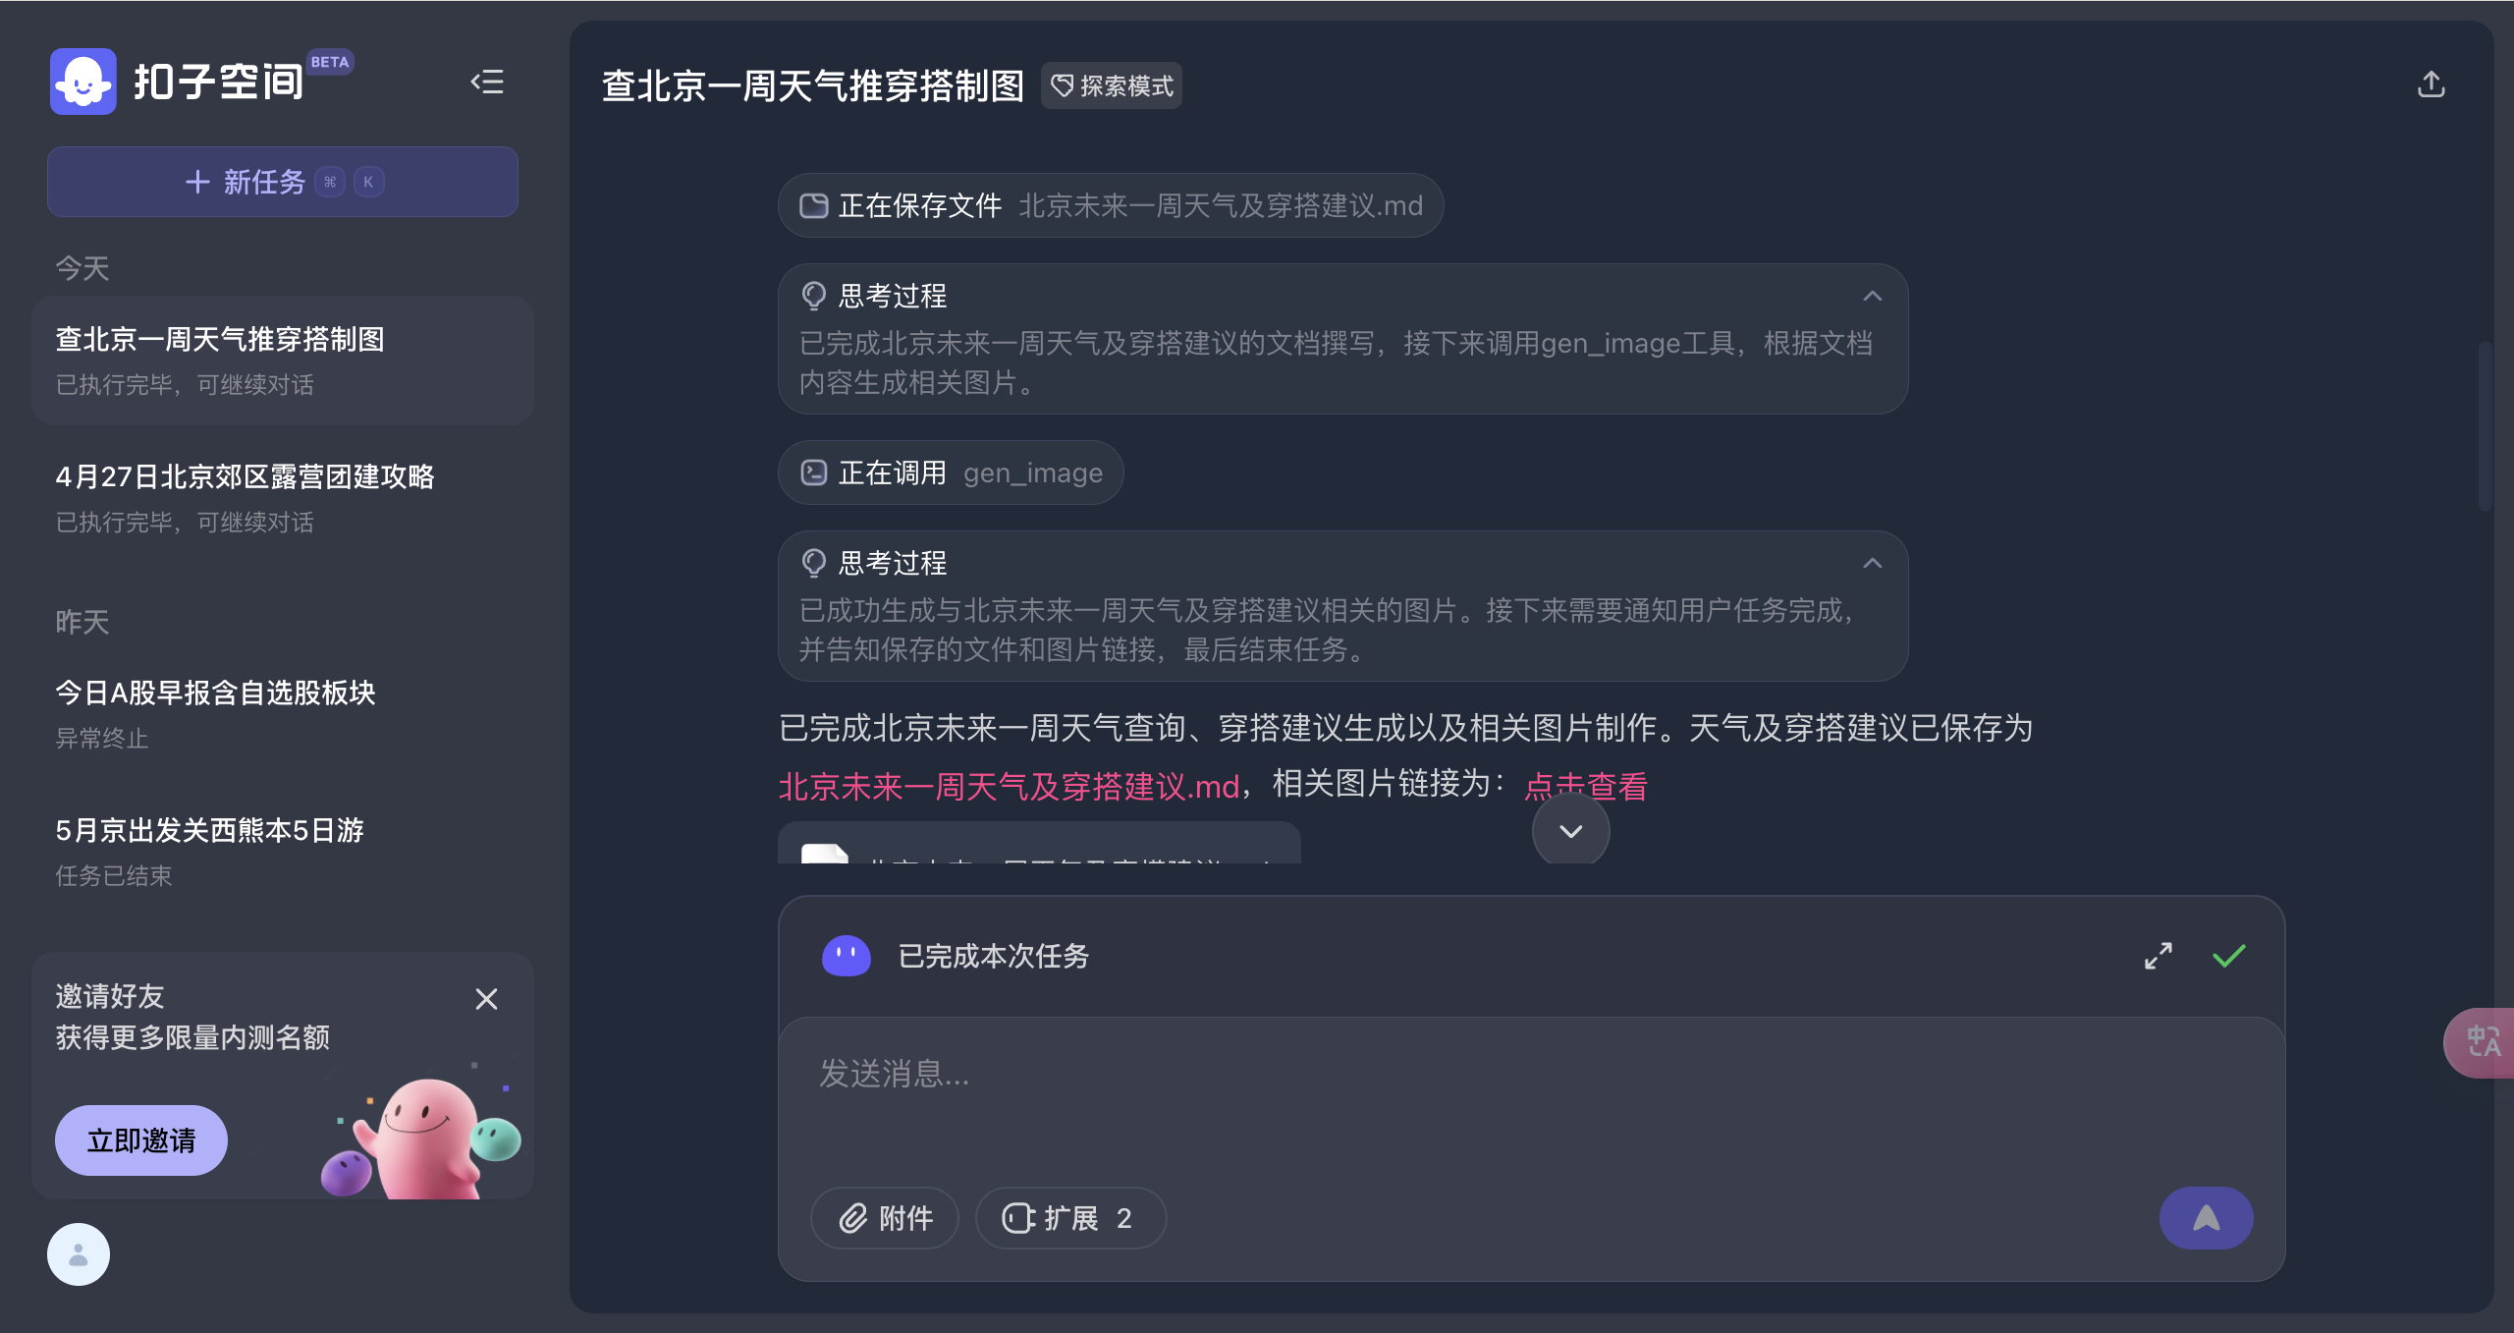Close the invite friends banner
This screenshot has width=2514, height=1333.
pyautogui.click(x=486, y=999)
